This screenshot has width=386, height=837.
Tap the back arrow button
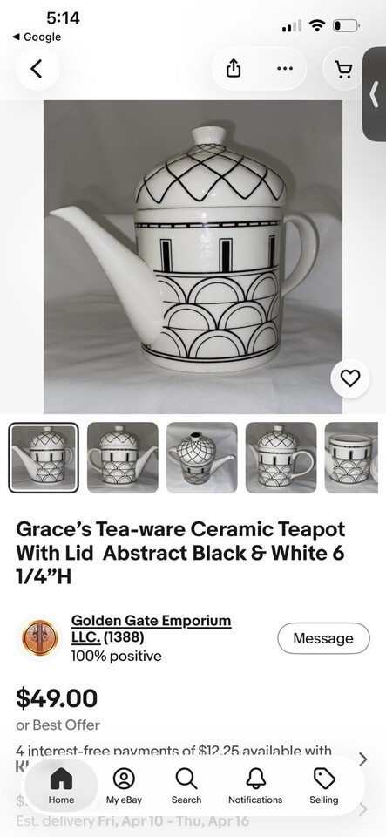(37, 68)
